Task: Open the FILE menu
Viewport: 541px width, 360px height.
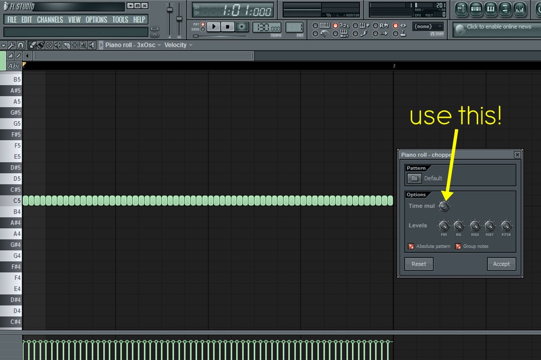Action: point(12,19)
